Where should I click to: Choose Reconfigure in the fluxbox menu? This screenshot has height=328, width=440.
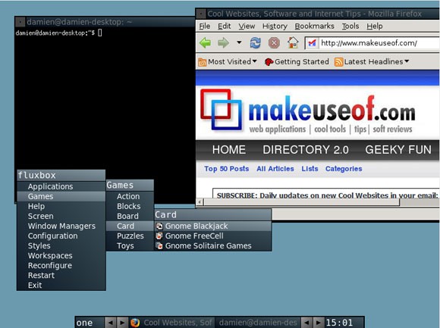click(61, 266)
